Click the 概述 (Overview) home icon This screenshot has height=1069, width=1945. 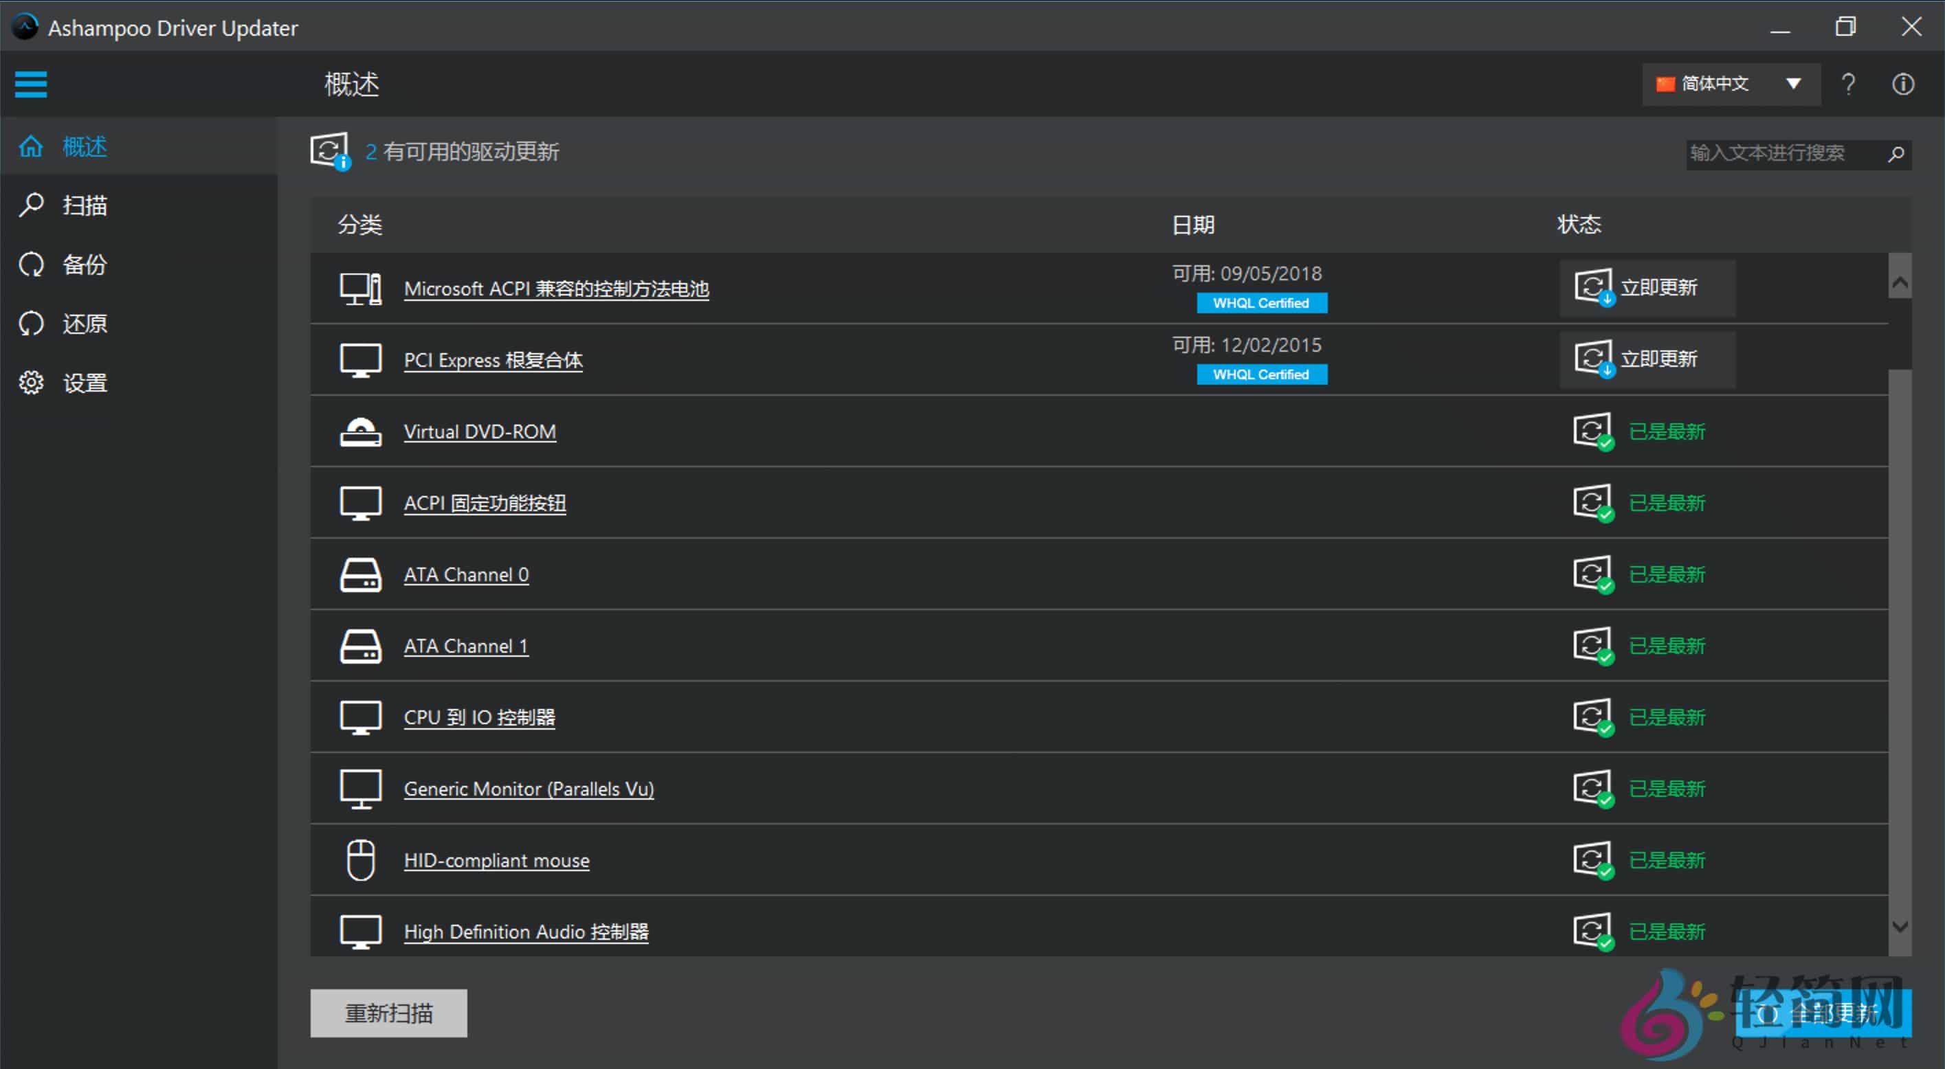click(31, 146)
